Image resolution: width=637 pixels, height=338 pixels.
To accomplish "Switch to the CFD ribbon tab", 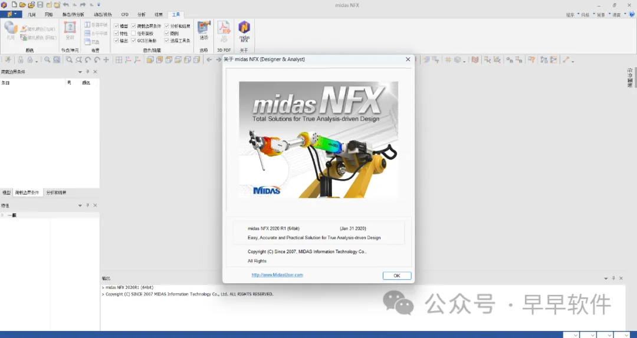I will point(124,15).
